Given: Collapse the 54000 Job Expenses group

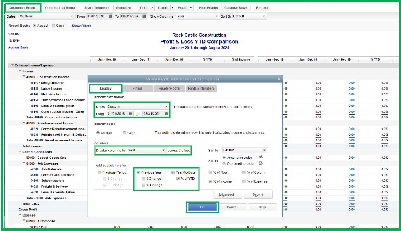Looking at the screenshot, I should click(x=24, y=163).
